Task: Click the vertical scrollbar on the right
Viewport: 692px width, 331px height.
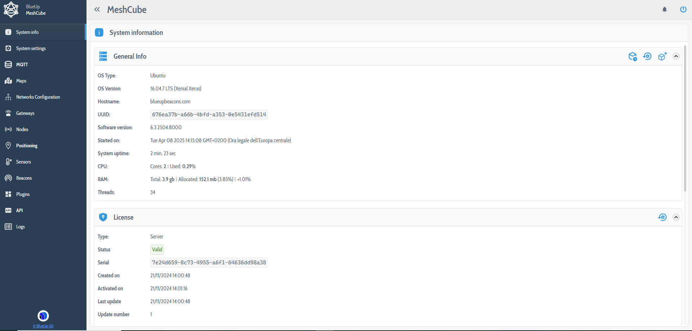Action: click(x=685, y=119)
